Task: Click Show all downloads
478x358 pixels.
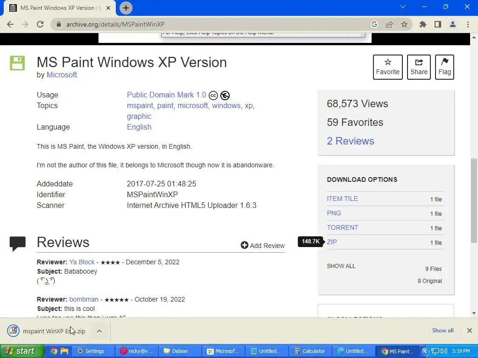Action: pos(443,330)
